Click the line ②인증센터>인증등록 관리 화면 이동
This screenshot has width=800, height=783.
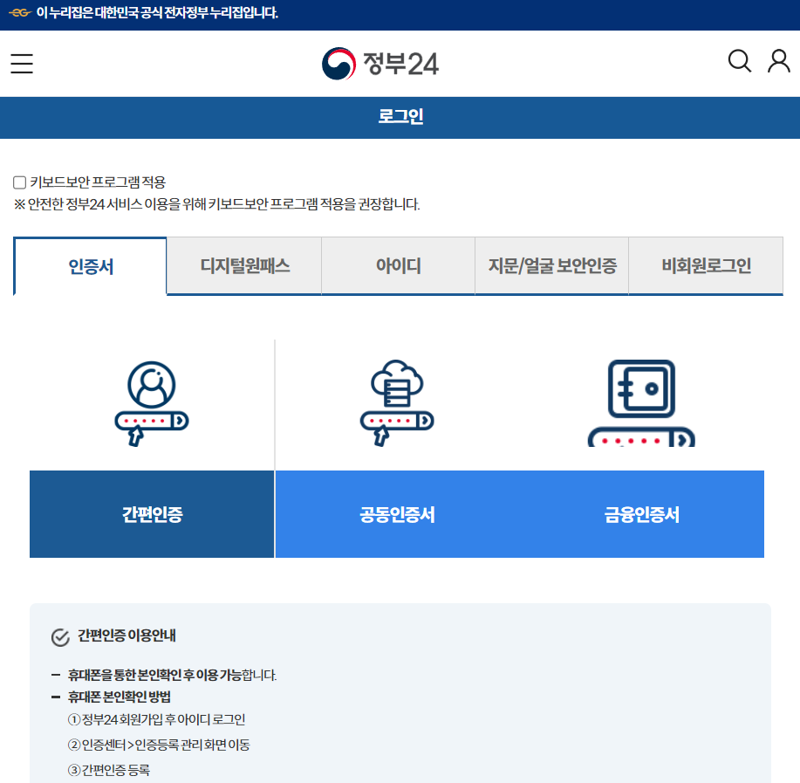159,745
